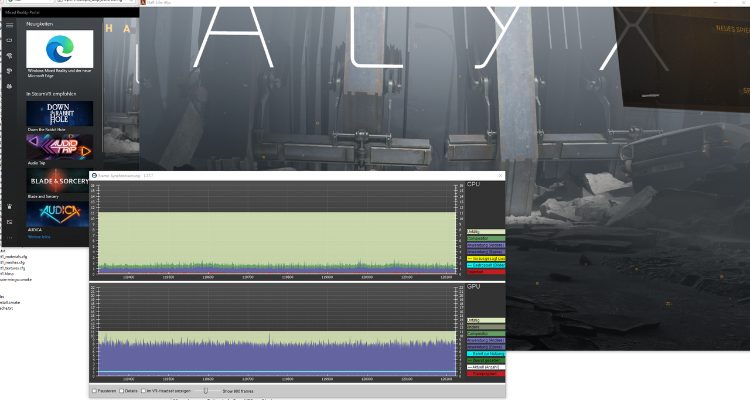
Task: Click the 119600 tick label on CPU graph
Action: 207,278
